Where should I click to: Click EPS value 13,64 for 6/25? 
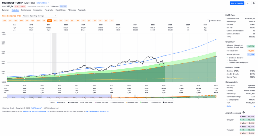pyautogui.click(x=146, y=88)
